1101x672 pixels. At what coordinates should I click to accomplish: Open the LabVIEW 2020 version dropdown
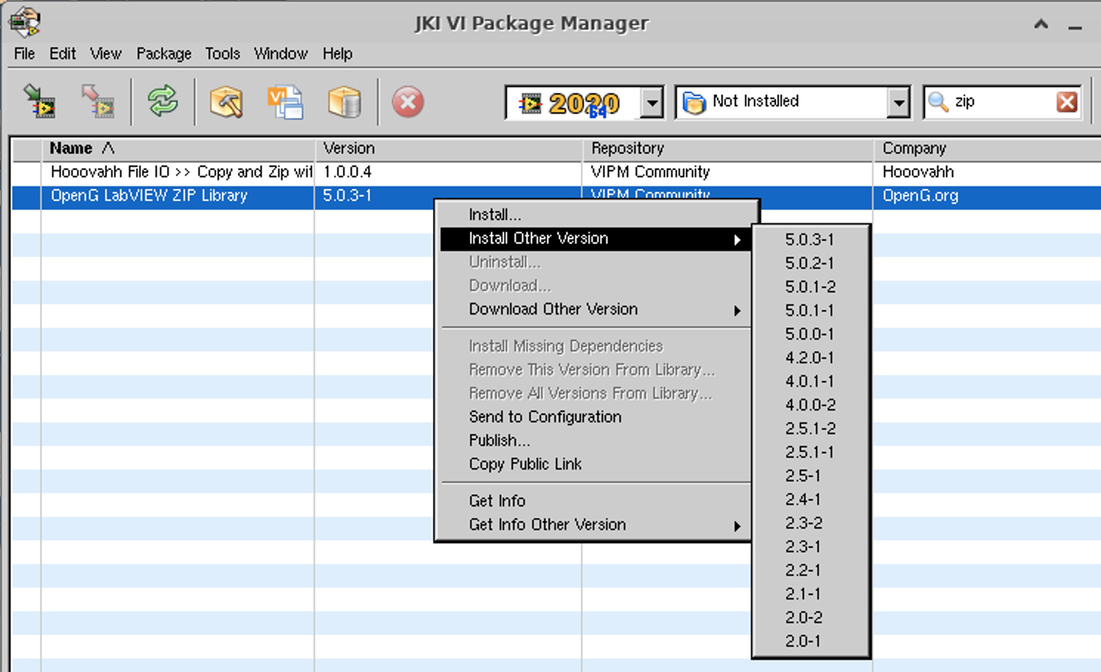pyautogui.click(x=652, y=103)
